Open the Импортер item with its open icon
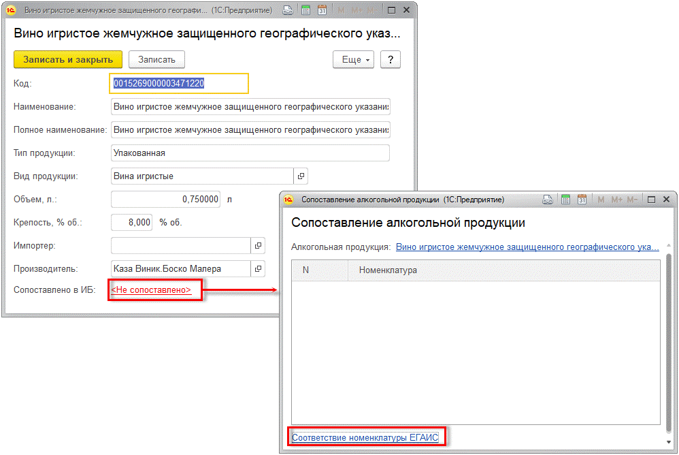 tap(258, 245)
